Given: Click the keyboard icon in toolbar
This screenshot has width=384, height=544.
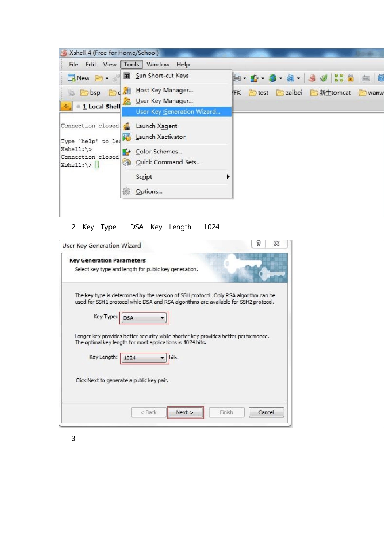Looking at the screenshot, I should [x=366, y=78].
